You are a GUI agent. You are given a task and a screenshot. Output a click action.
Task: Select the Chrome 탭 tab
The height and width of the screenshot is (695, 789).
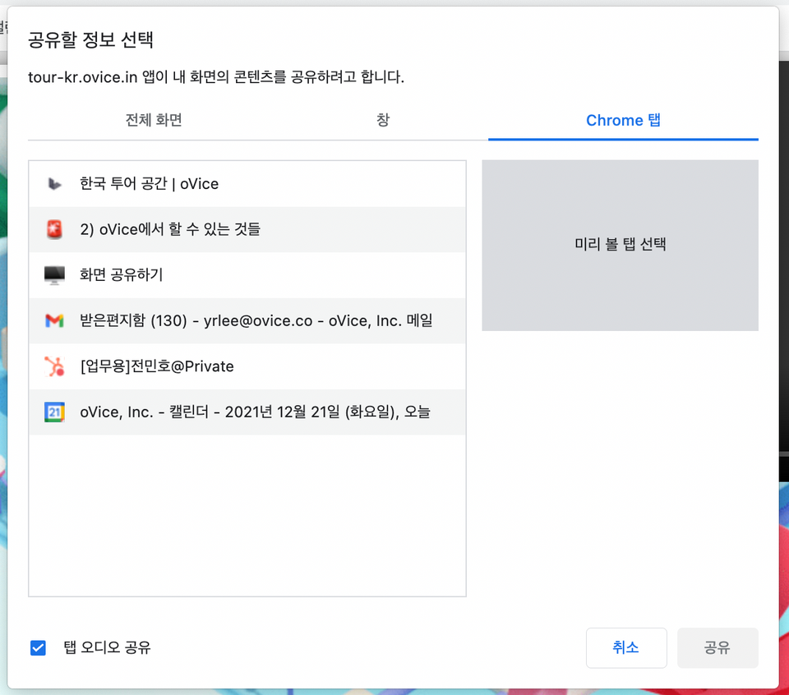[x=623, y=120]
